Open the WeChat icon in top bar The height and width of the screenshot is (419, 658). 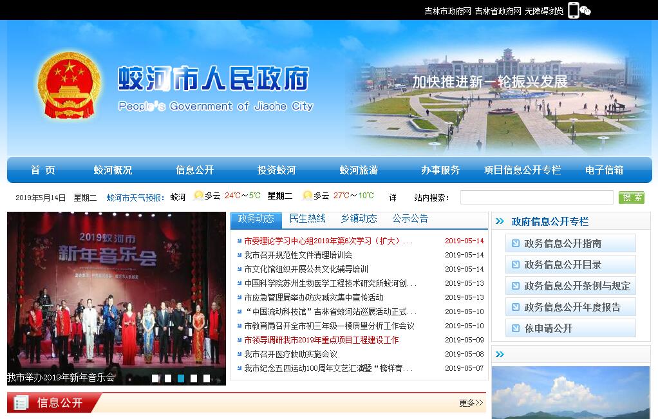585,10
